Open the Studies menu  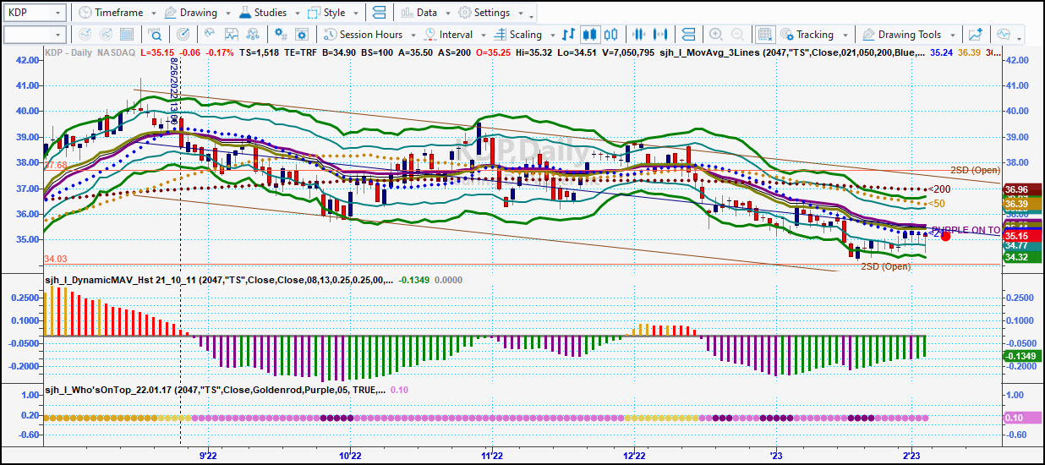[x=268, y=13]
